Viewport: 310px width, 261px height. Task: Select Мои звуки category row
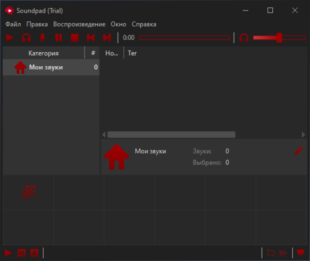tap(51, 67)
